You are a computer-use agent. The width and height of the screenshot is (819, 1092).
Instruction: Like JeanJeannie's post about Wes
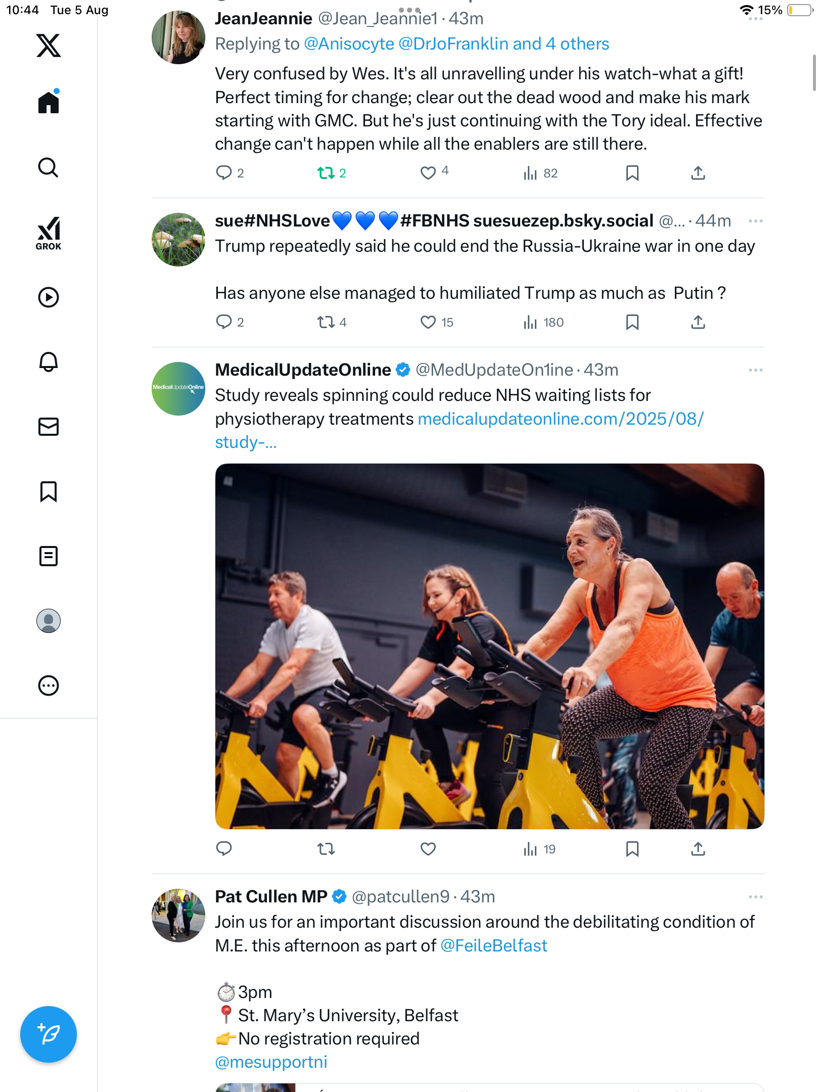click(x=428, y=173)
